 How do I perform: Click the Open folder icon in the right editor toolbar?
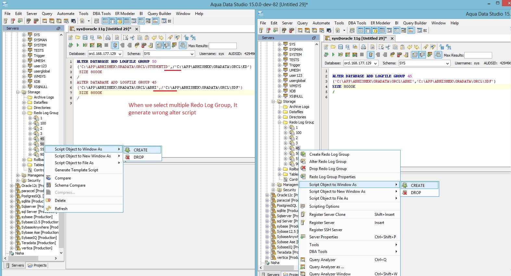[x=333, y=47]
